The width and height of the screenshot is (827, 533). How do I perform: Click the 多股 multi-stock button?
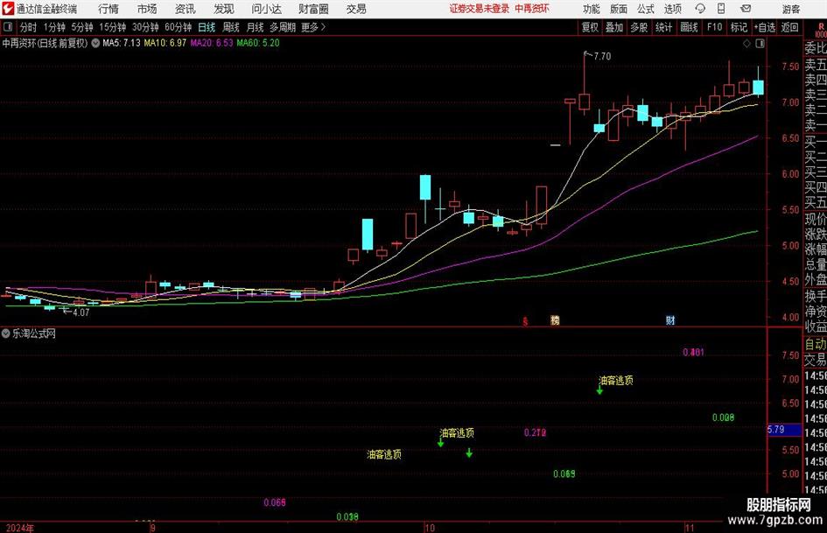[639, 27]
